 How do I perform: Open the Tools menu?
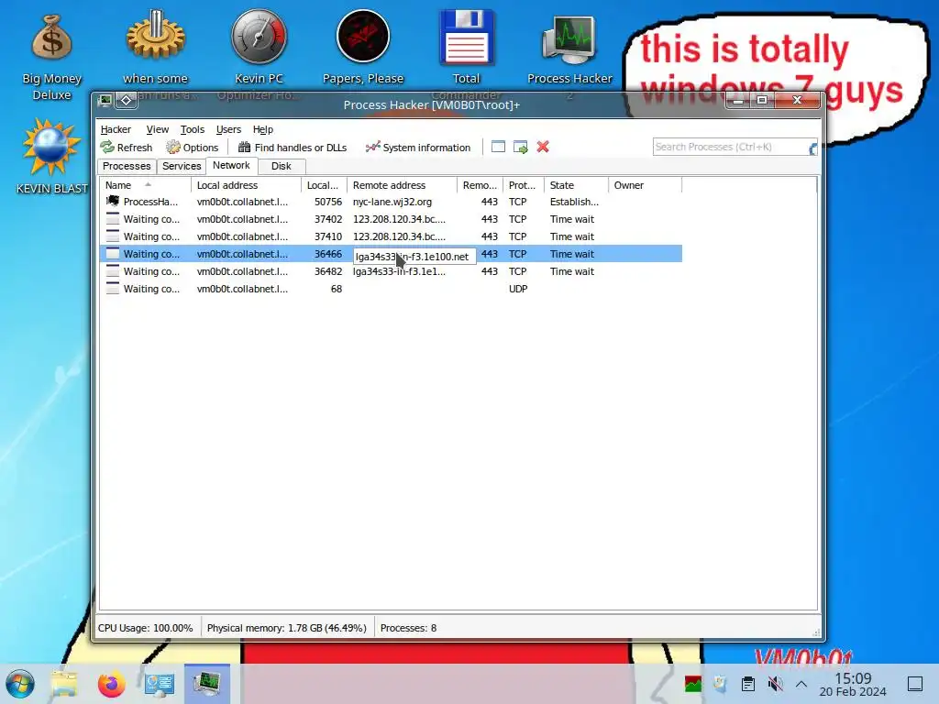point(193,129)
